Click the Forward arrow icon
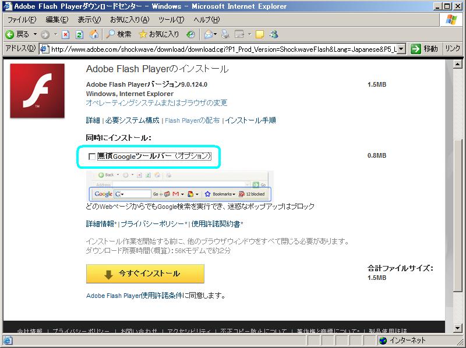This screenshot has width=466, height=348. (x=45, y=35)
